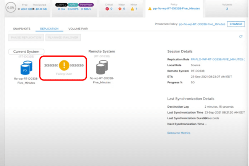This screenshot has width=249, height=166.
Task: Click the Progress % value 50
Action: [x=193, y=83]
